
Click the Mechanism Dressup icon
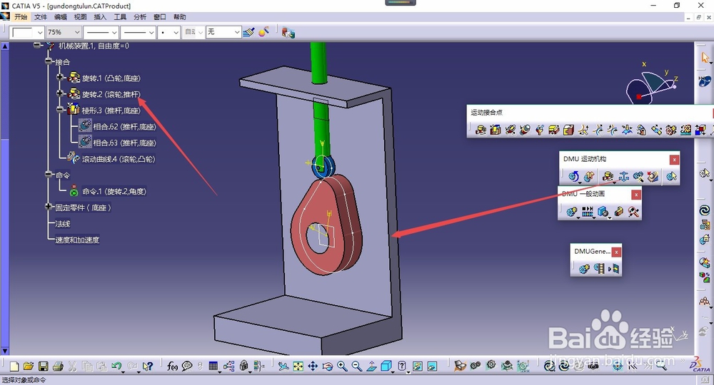pyautogui.click(x=589, y=176)
